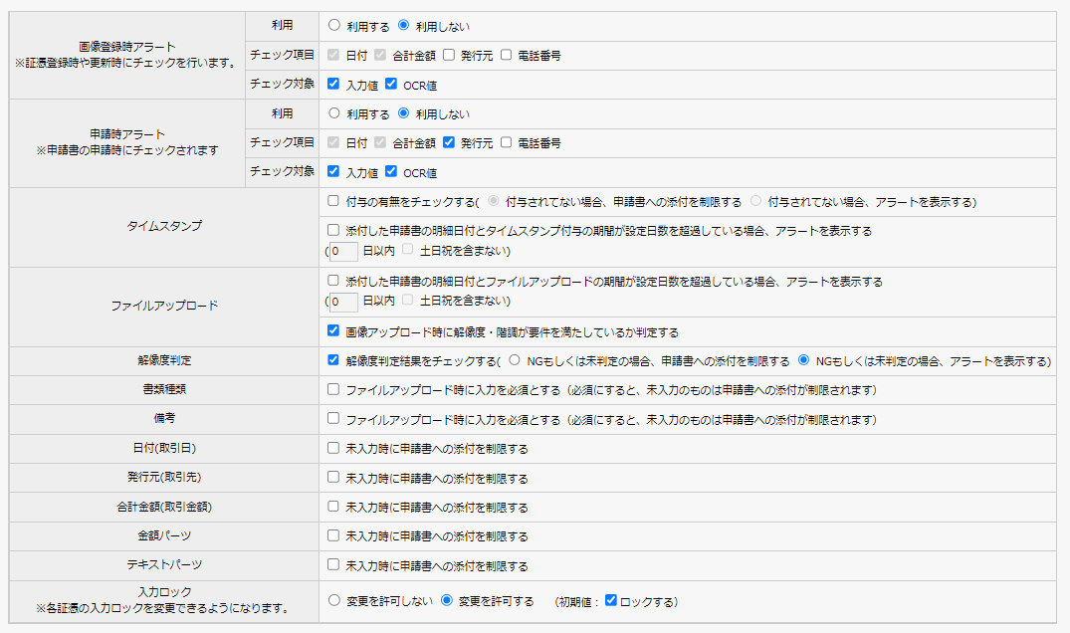Check 発行元 in 画像登録時アラート row
Screen dimensions: 1070x633
449,56
